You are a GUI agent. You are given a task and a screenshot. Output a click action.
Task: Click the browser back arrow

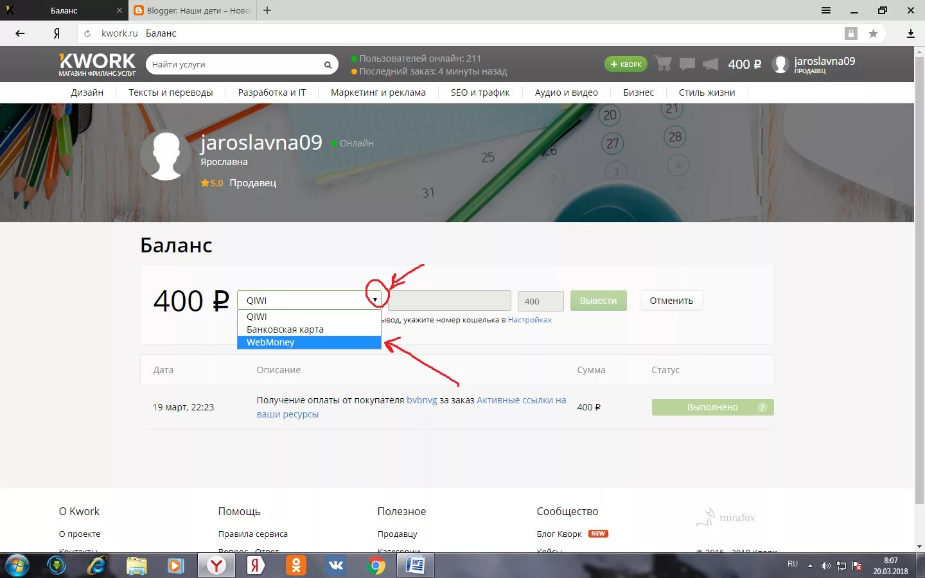pyautogui.click(x=20, y=33)
